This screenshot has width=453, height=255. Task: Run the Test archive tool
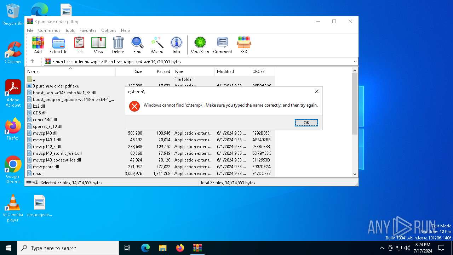[x=79, y=45]
